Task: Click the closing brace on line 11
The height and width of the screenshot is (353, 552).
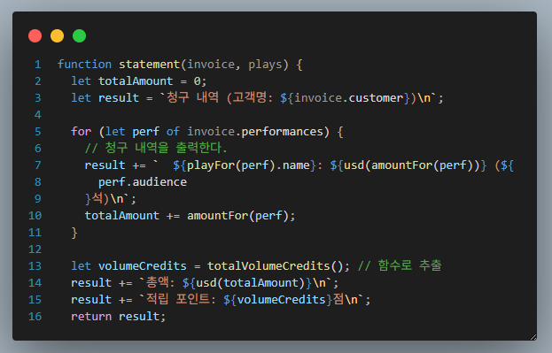Action: click(x=74, y=233)
